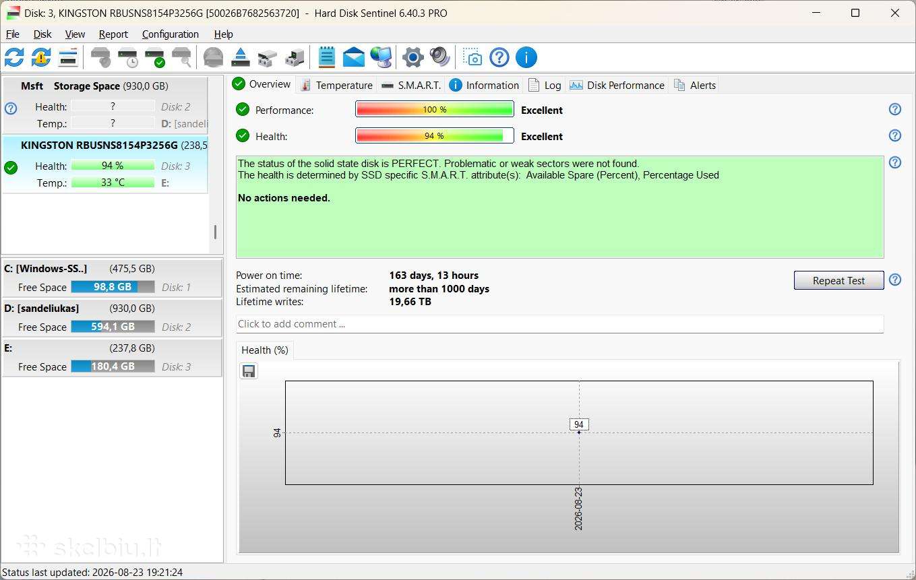Click the computer with green arrow icon

tap(294, 57)
